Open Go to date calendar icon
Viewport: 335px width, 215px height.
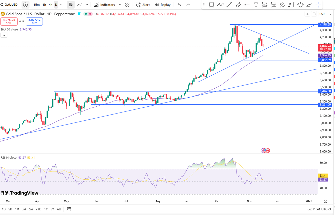coord(69,209)
